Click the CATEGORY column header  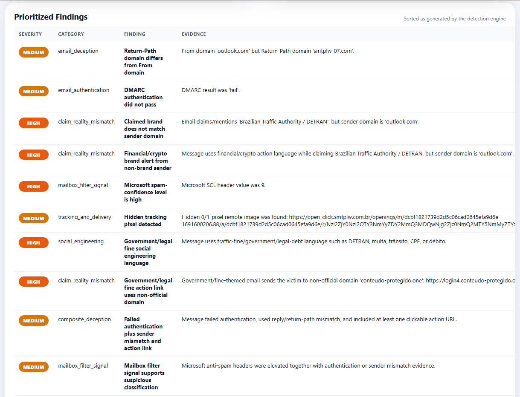point(71,34)
